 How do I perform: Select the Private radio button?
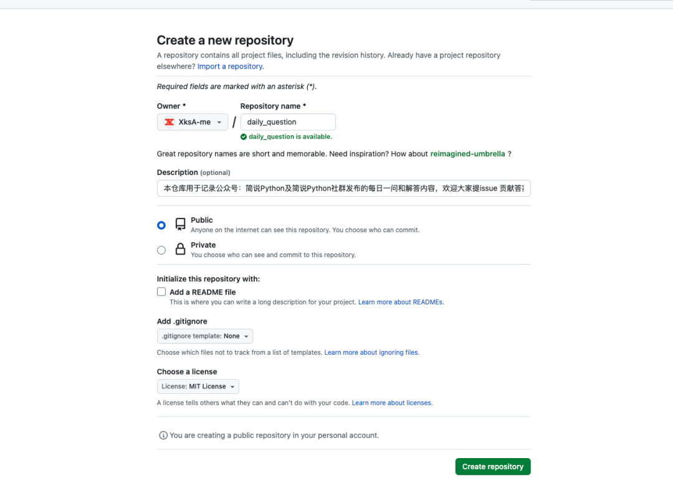click(161, 250)
